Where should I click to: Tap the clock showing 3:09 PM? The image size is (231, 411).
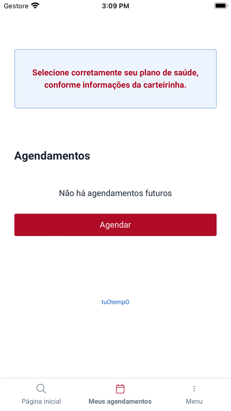click(115, 6)
